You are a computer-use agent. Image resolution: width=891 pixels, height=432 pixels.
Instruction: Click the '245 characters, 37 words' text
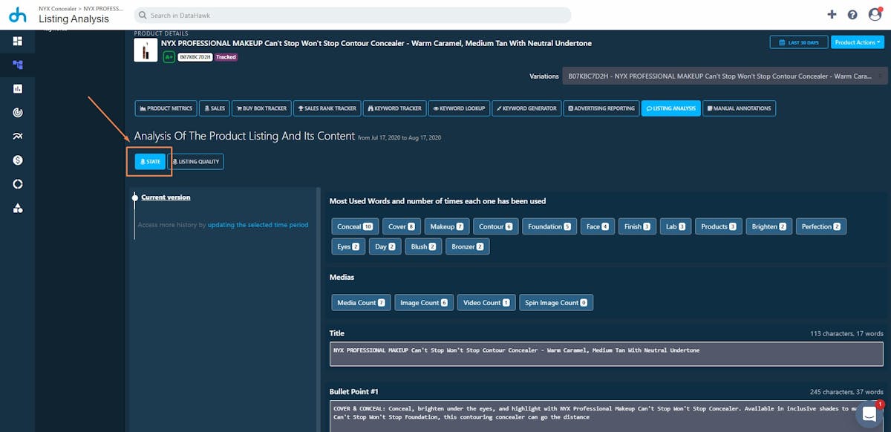(846, 392)
